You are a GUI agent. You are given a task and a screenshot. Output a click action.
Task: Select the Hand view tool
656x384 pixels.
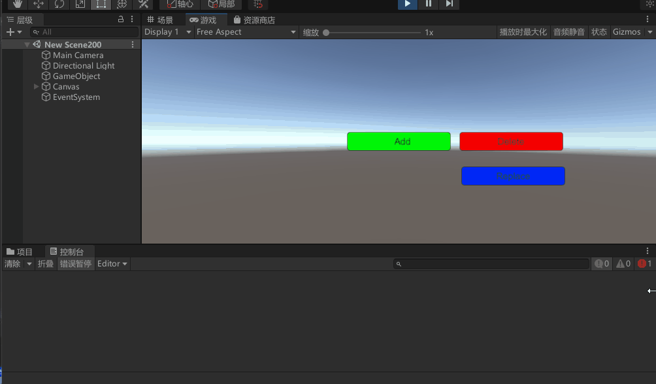17,4
